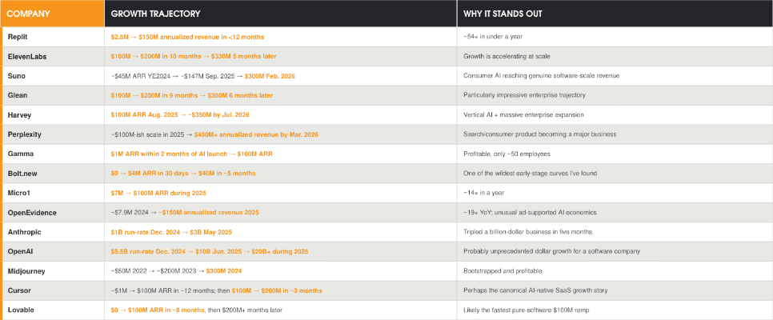Select the ElevenLabs company cell

52,57
